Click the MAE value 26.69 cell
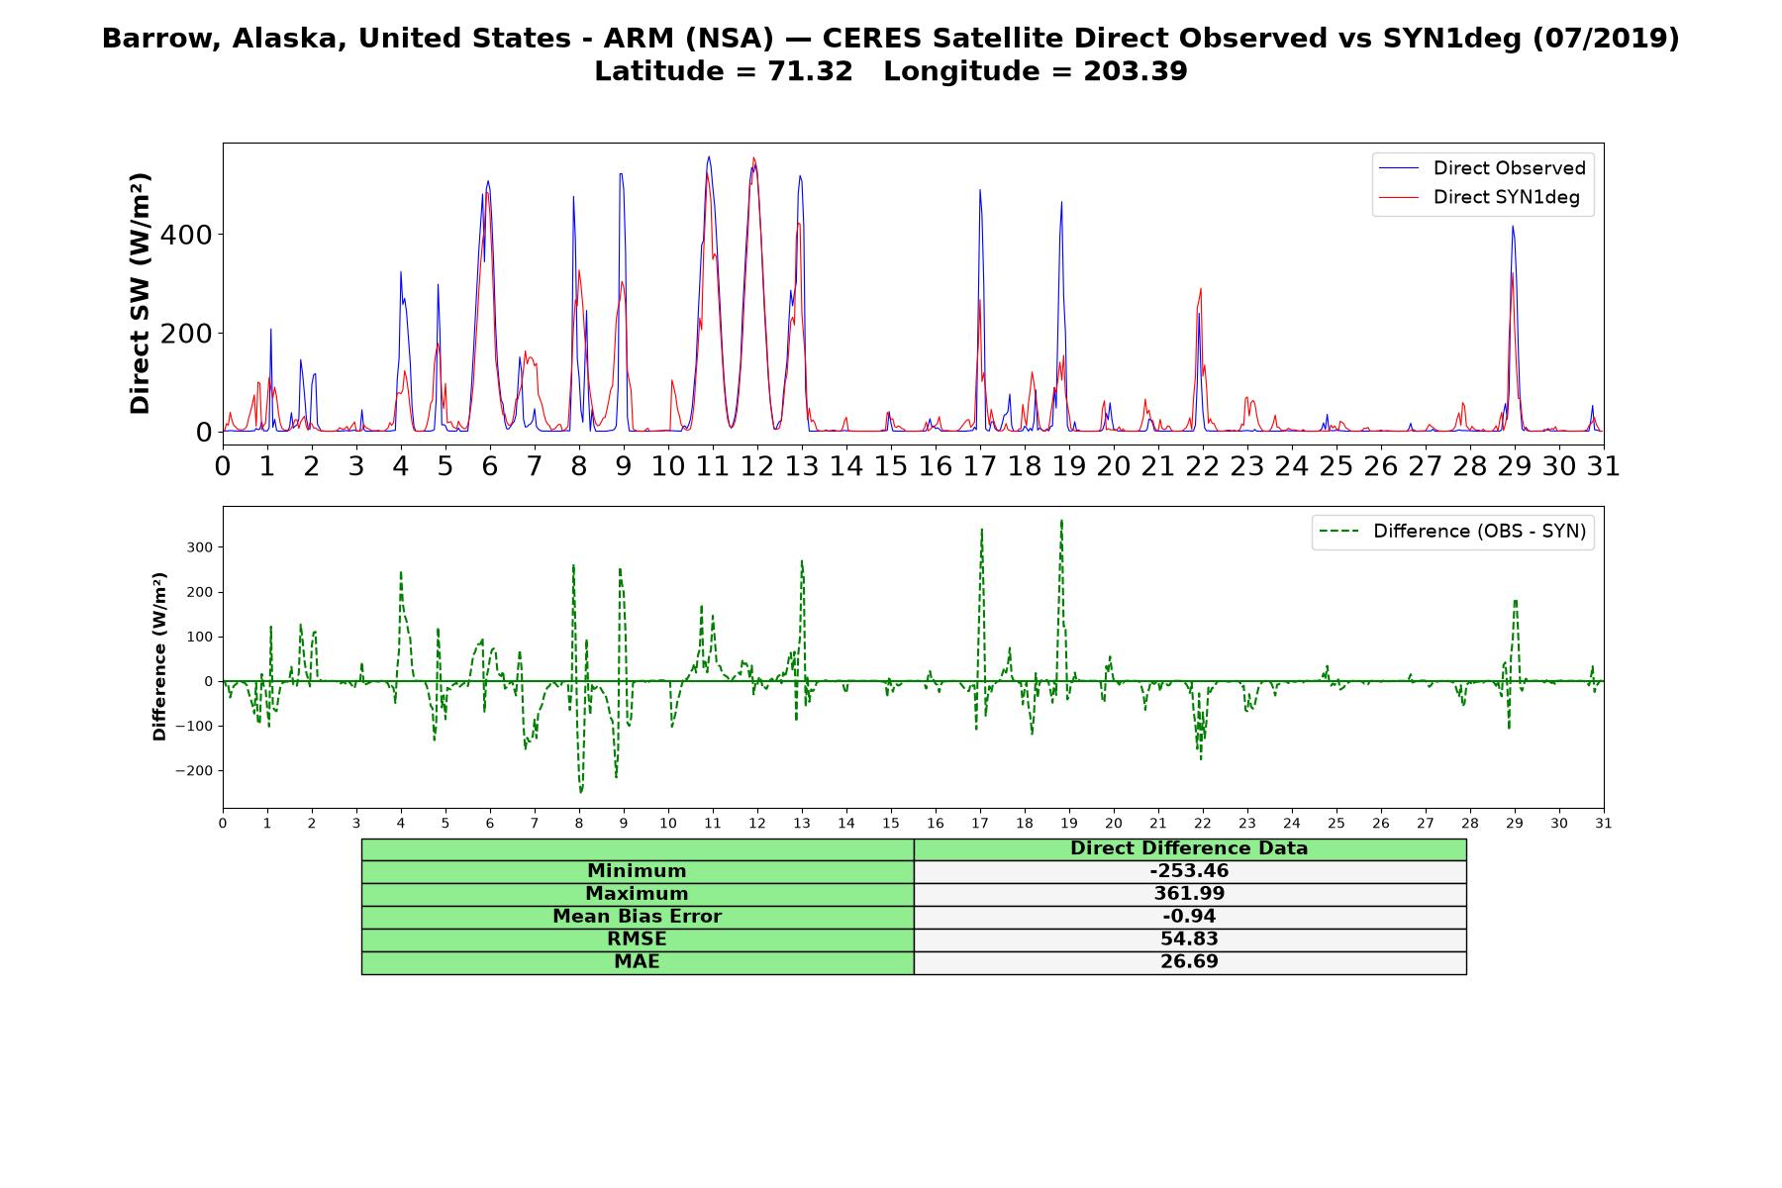Screen dimensions: 1782x1188 (1189, 962)
